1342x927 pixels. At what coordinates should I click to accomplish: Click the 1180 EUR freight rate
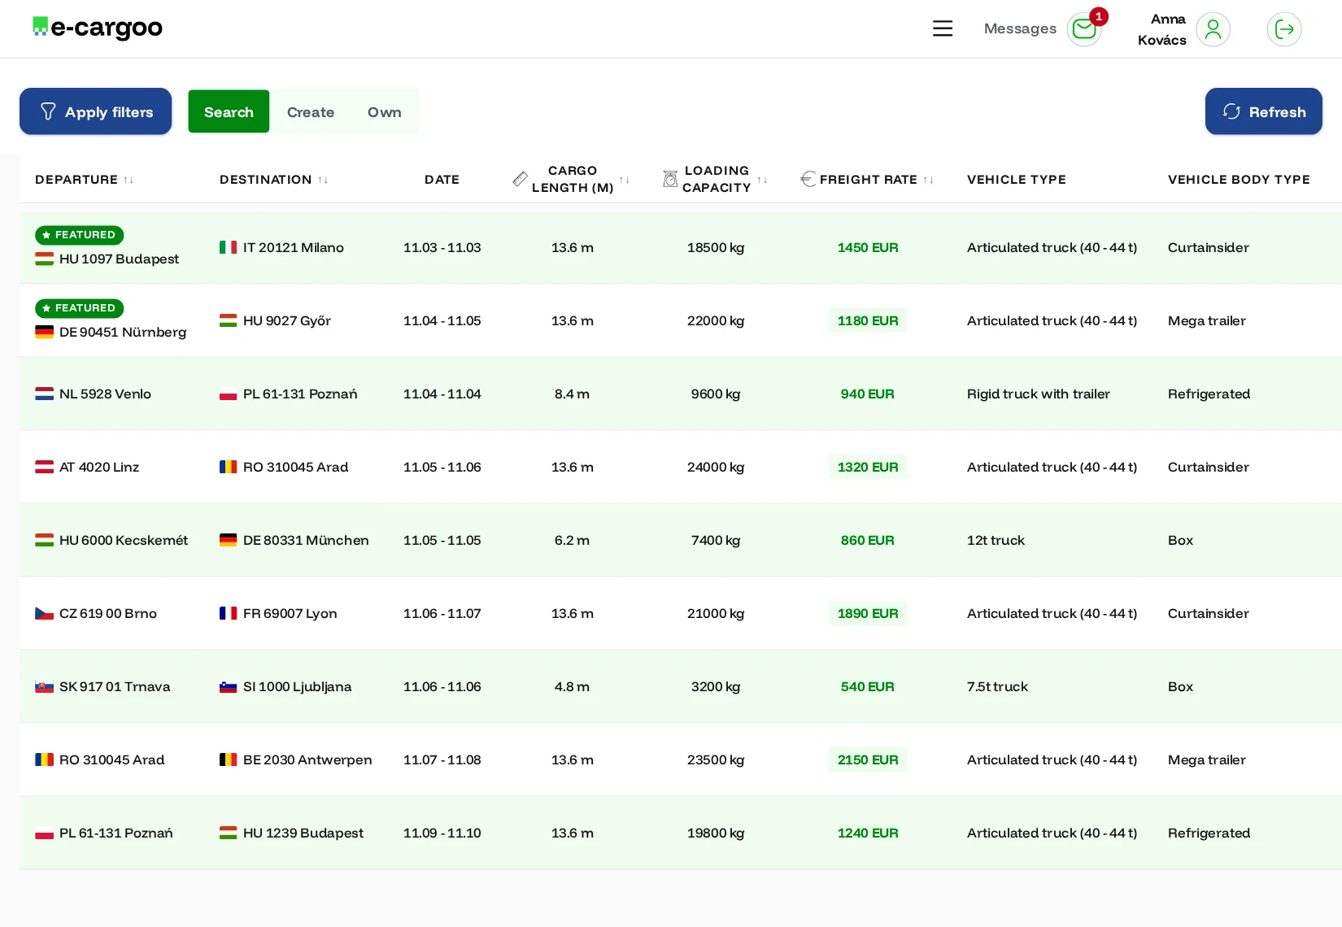pos(868,320)
